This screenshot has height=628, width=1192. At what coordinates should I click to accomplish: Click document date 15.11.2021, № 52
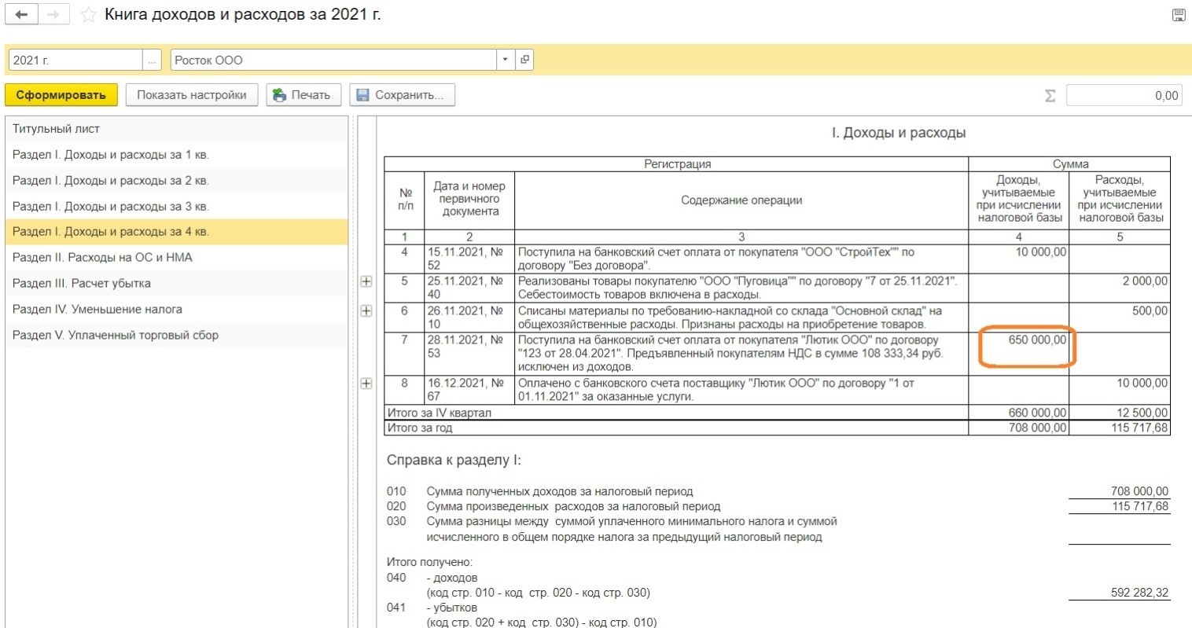click(469, 259)
